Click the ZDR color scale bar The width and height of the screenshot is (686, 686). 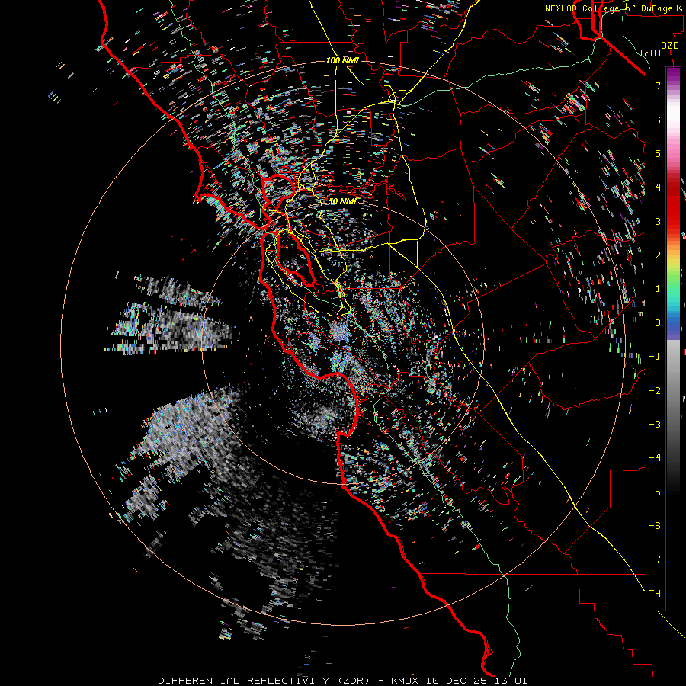tap(673, 339)
